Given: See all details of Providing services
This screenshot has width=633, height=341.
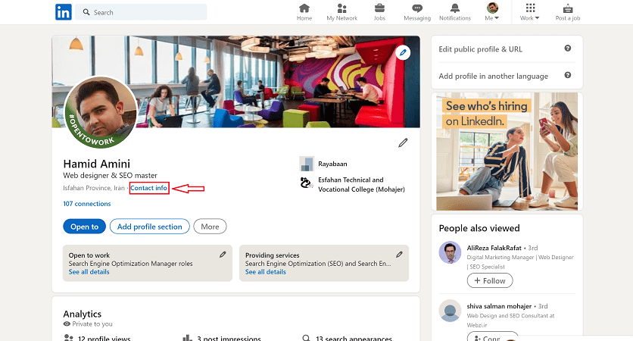Looking at the screenshot, I should pos(265,272).
